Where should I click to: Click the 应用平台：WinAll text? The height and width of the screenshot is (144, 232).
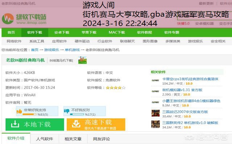pyautogui.click(x=20, y=95)
